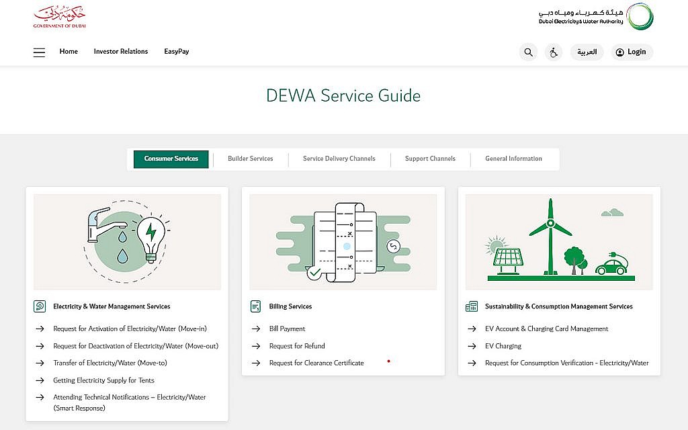Open the hamburger menu icon
This screenshot has width=688, height=430.
39,52
